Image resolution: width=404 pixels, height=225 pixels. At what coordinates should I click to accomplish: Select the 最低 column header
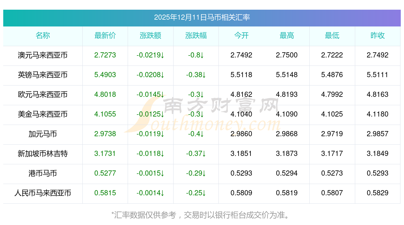click(332, 36)
